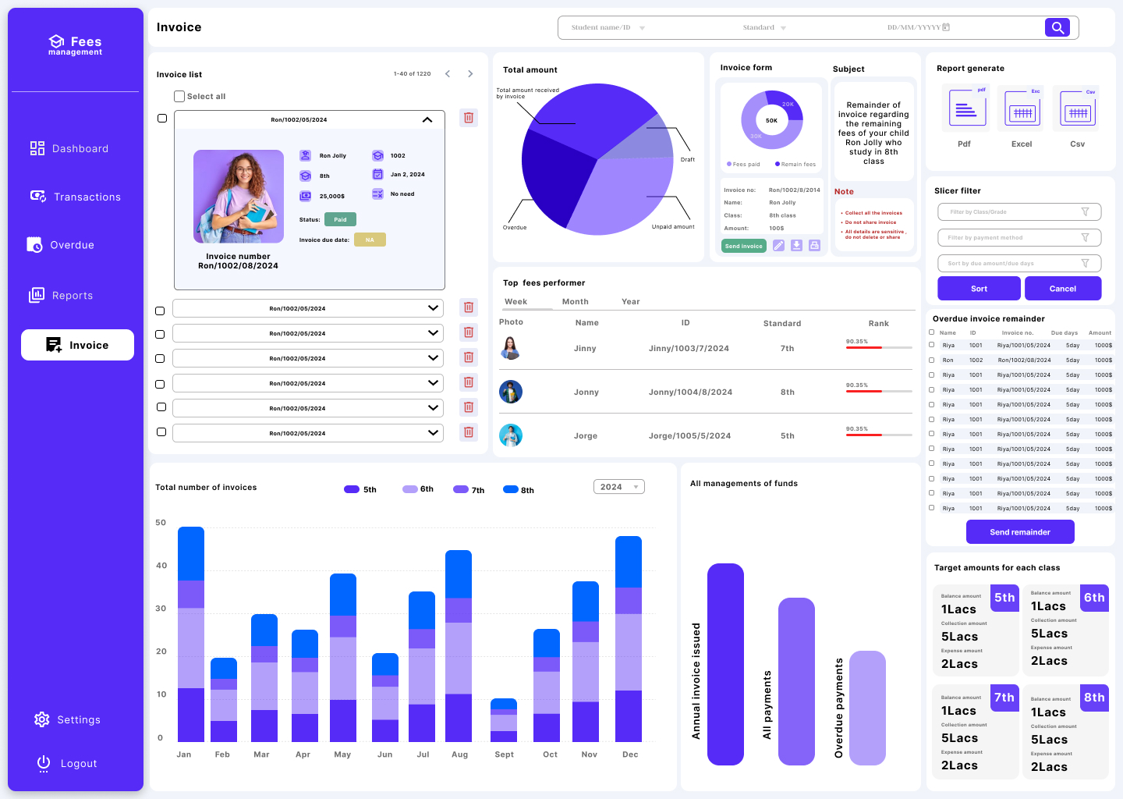Viewport: 1123px width, 799px height.
Task: Switch to Month tab in Top fees performer
Action: [x=576, y=302]
